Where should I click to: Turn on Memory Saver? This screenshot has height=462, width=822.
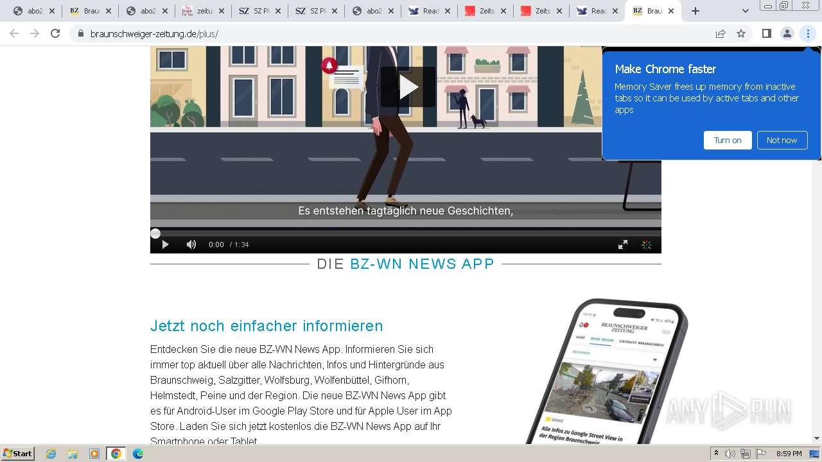(x=728, y=140)
